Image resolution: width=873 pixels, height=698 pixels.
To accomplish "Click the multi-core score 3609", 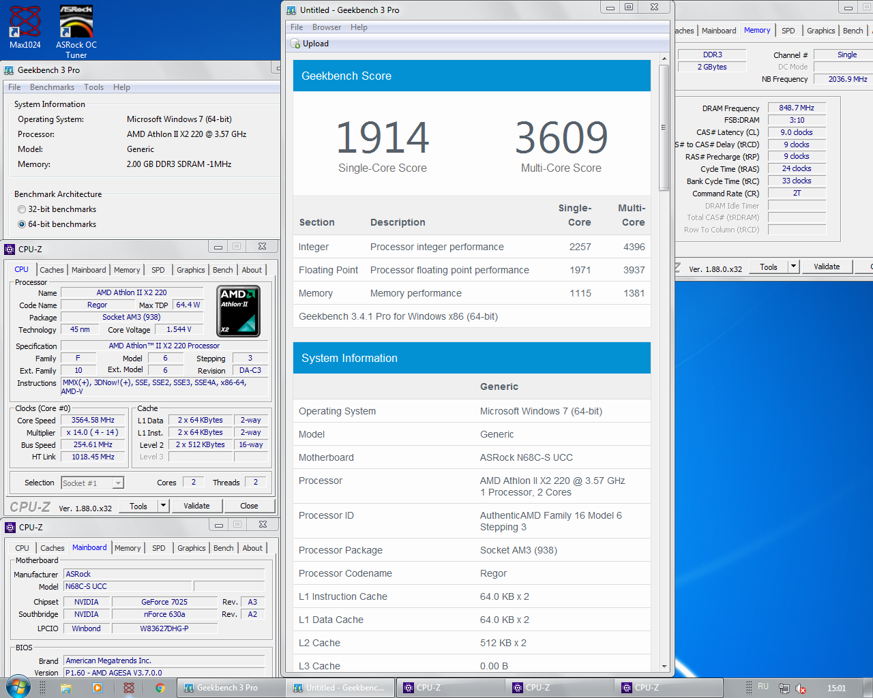I will coord(561,138).
